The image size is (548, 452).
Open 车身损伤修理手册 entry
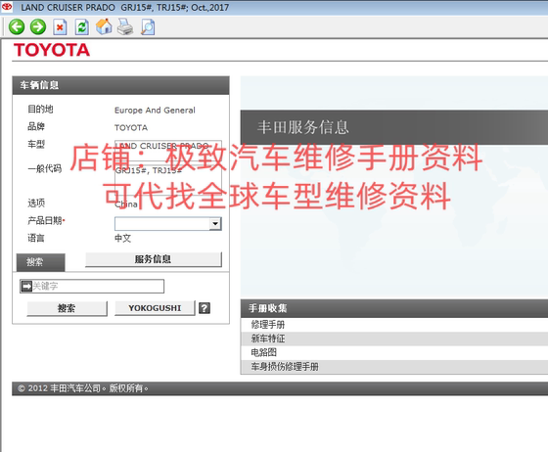(x=285, y=367)
